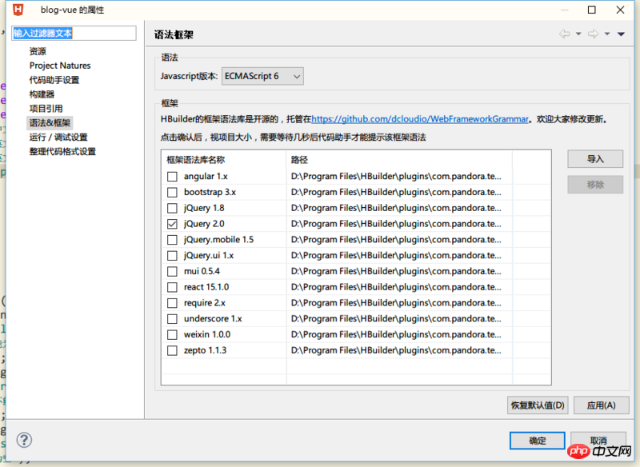This screenshot has width=640, height=467.
Task: Select the jQuery 2.0 row name
Action: click(x=204, y=224)
